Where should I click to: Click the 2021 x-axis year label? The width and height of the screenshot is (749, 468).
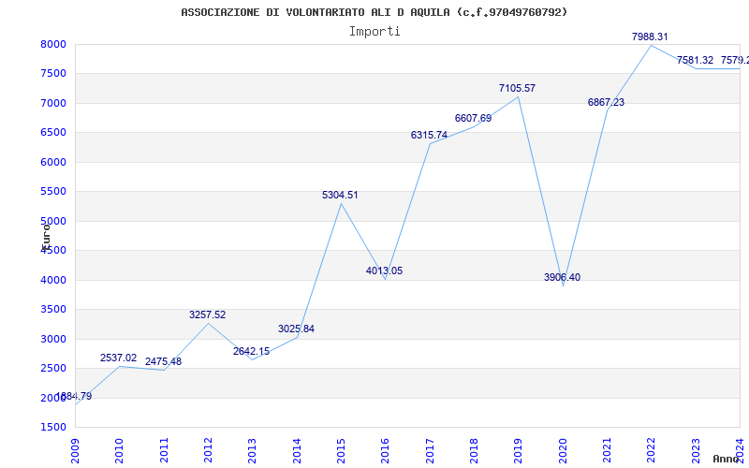[607, 451]
